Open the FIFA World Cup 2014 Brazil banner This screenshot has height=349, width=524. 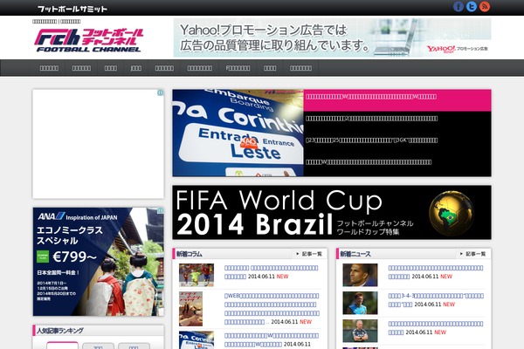(x=332, y=212)
